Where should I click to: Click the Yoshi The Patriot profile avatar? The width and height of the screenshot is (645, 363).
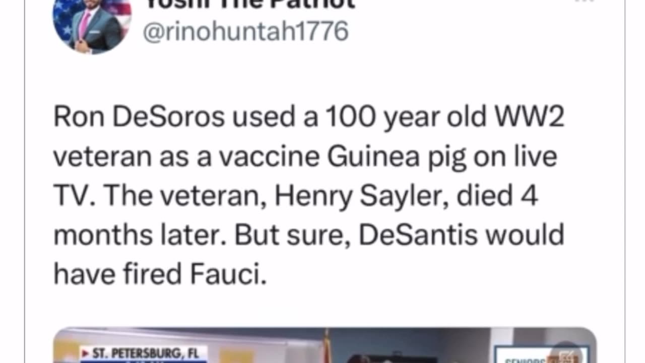[92, 24]
